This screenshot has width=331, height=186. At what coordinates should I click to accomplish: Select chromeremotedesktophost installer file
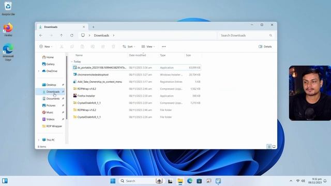click(x=137, y=74)
